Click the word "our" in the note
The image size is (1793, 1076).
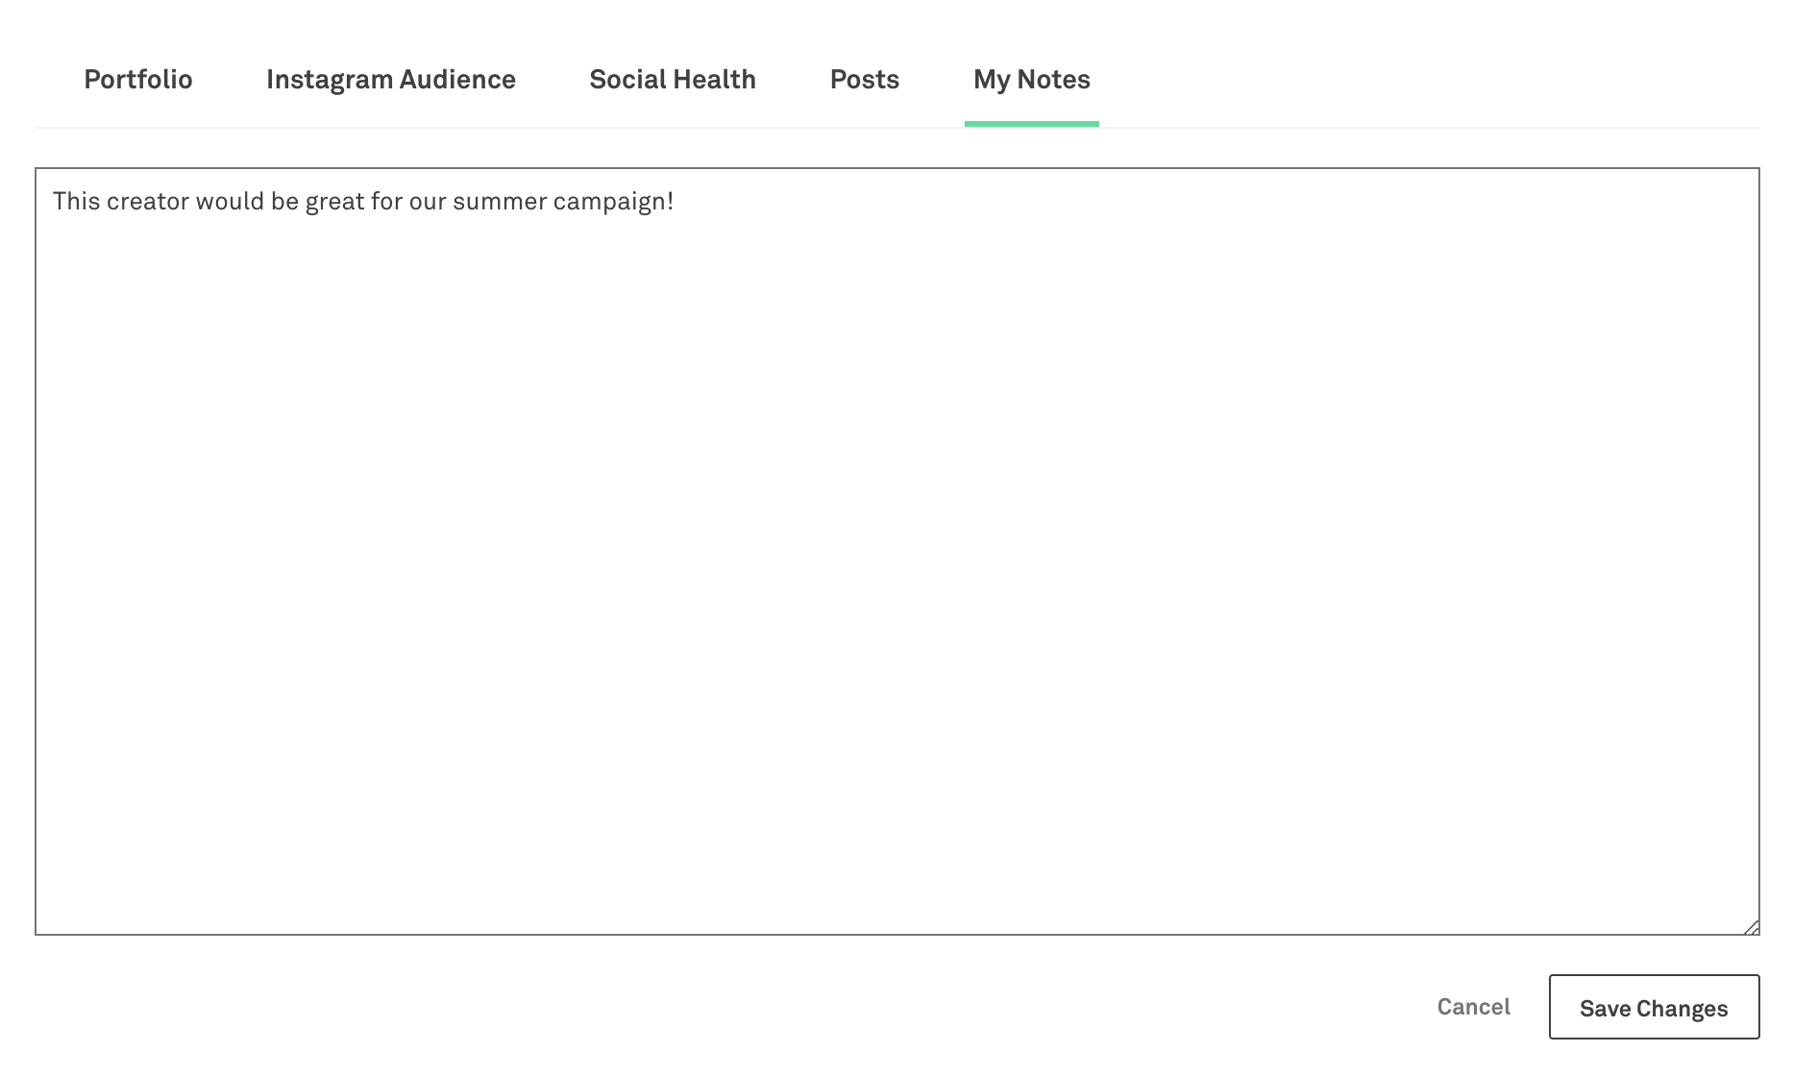pyautogui.click(x=428, y=202)
